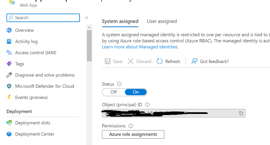Click Discard changes
This screenshot has height=145, width=270.
coord(140,61)
